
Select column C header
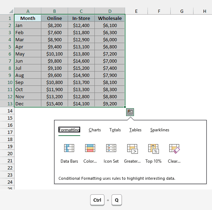(81, 11)
